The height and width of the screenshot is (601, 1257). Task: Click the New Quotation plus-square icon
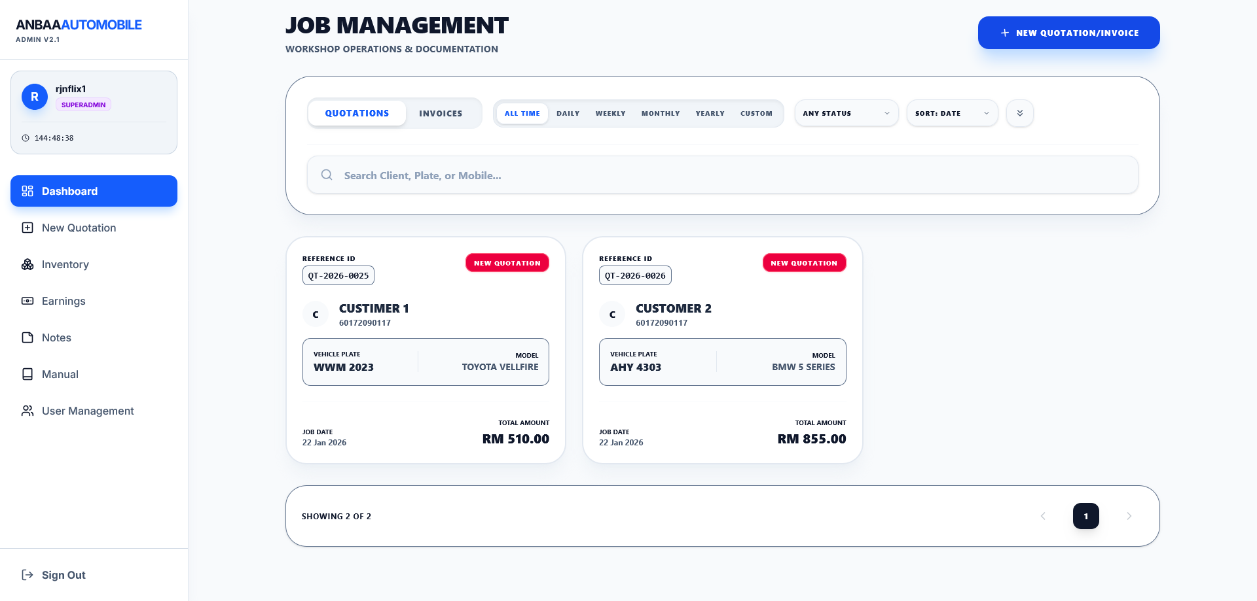click(x=27, y=228)
